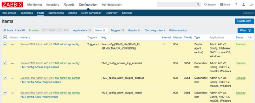
Task: Open Discovery rules 3 tab
Action: (x=154, y=30)
